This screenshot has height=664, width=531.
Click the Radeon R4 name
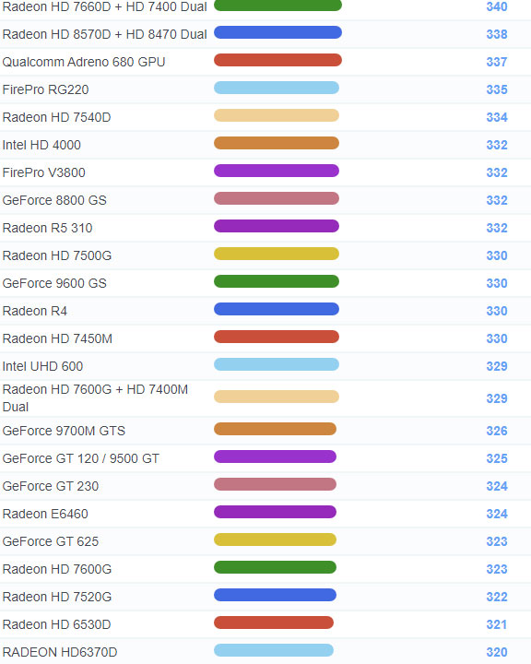[35, 311]
